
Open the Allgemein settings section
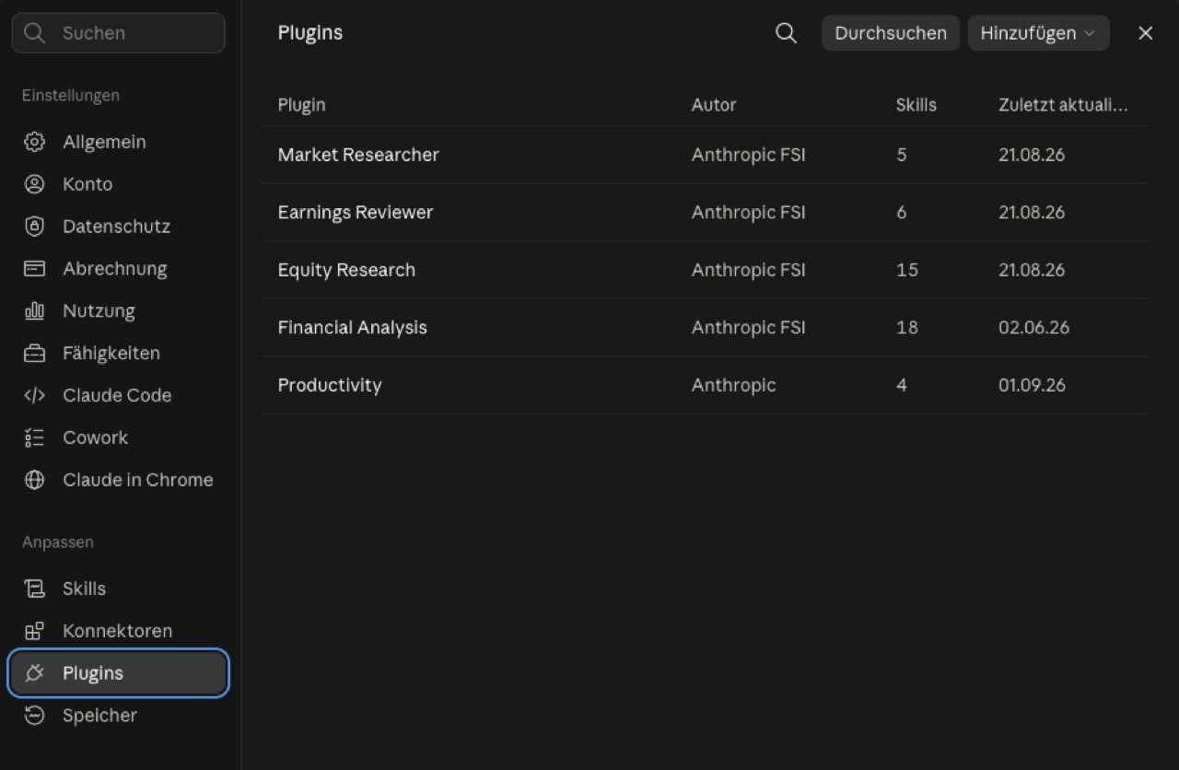pyautogui.click(x=119, y=142)
